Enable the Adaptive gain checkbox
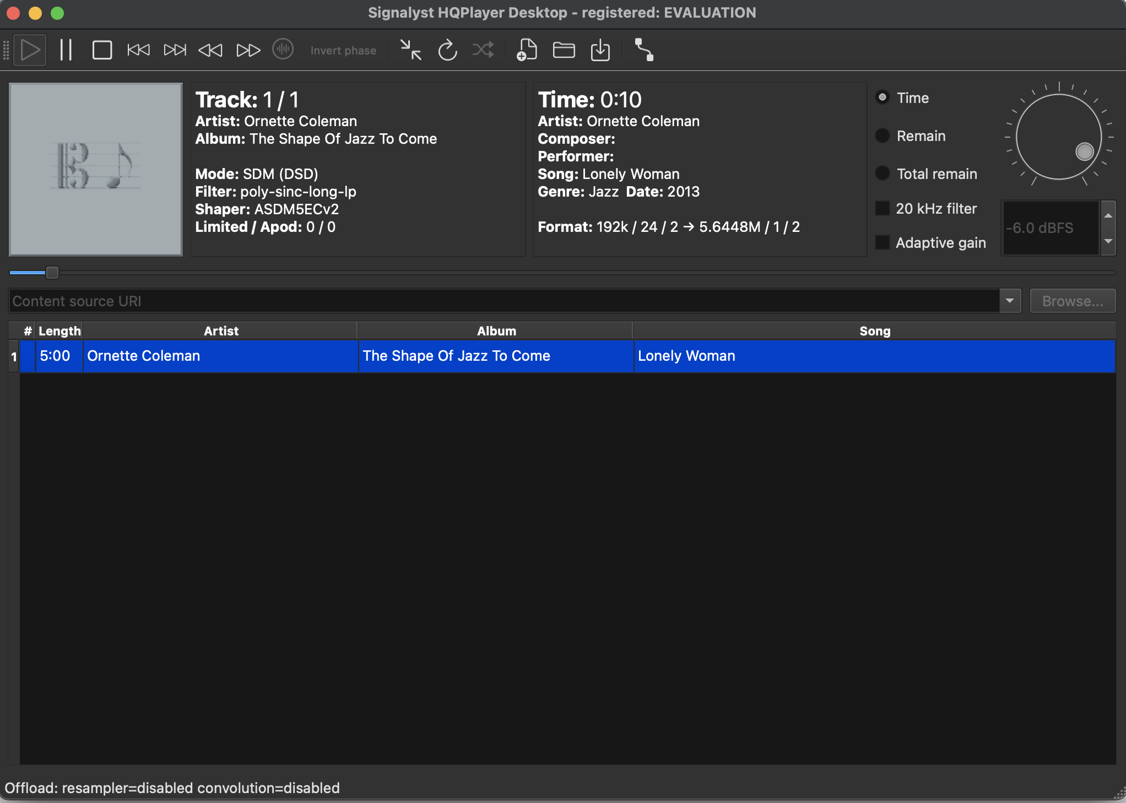Viewport: 1126px width, 803px height. 883,242
